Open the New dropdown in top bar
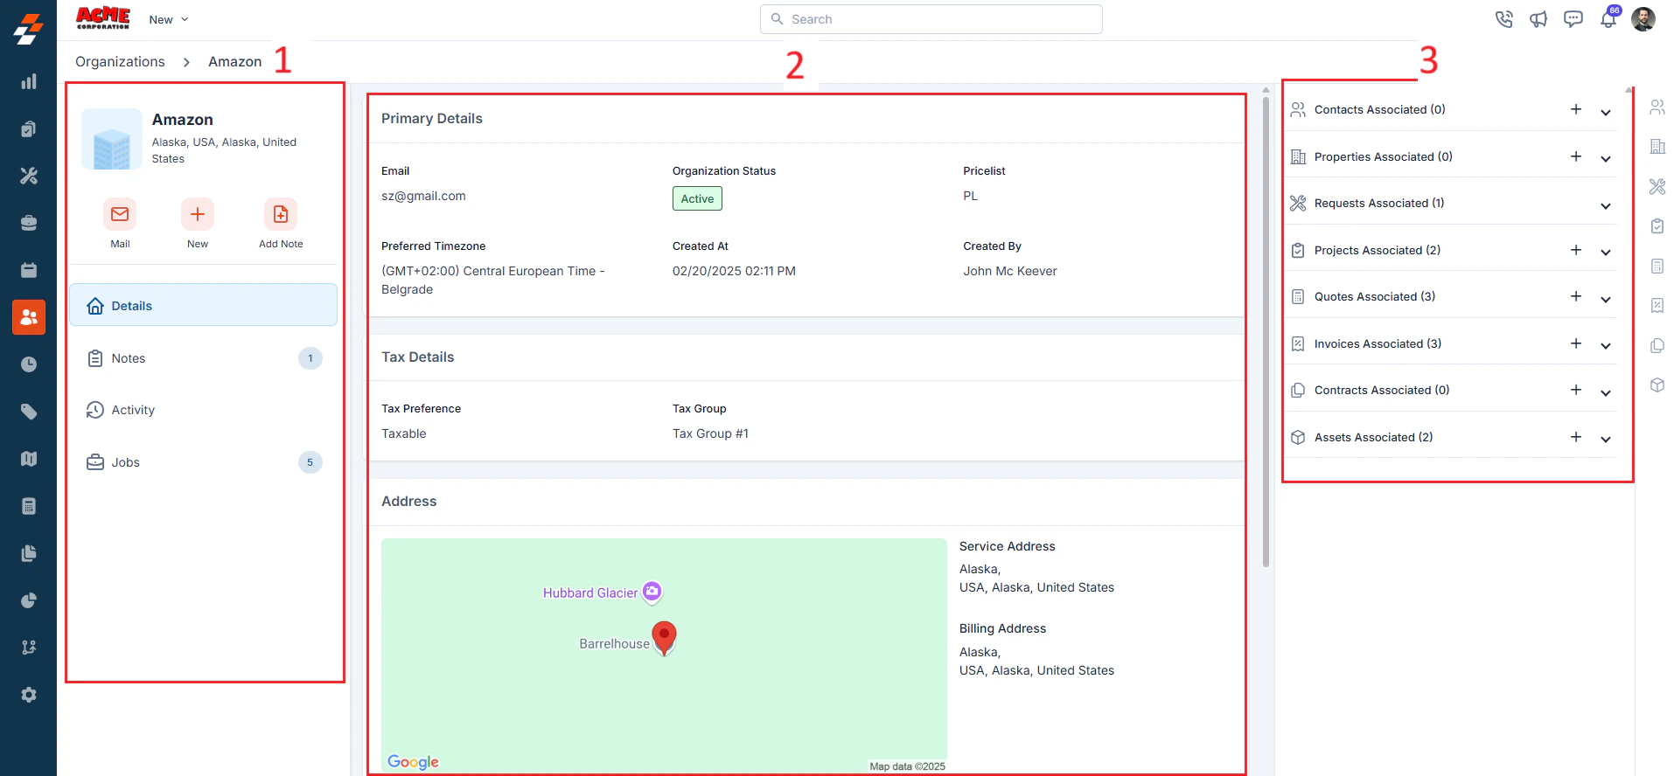The width and height of the screenshot is (1674, 776). (x=169, y=19)
